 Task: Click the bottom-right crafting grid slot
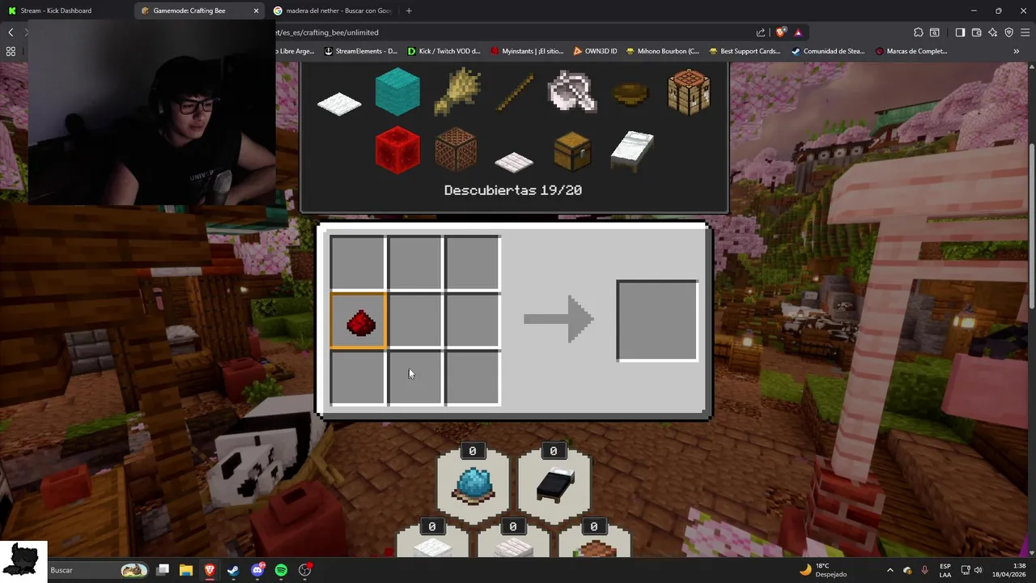(473, 378)
